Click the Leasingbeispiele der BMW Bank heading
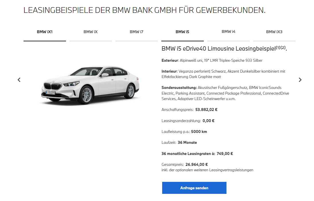Viewport: 314px width, 201px height. pyautogui.click(x=144, y=10)
